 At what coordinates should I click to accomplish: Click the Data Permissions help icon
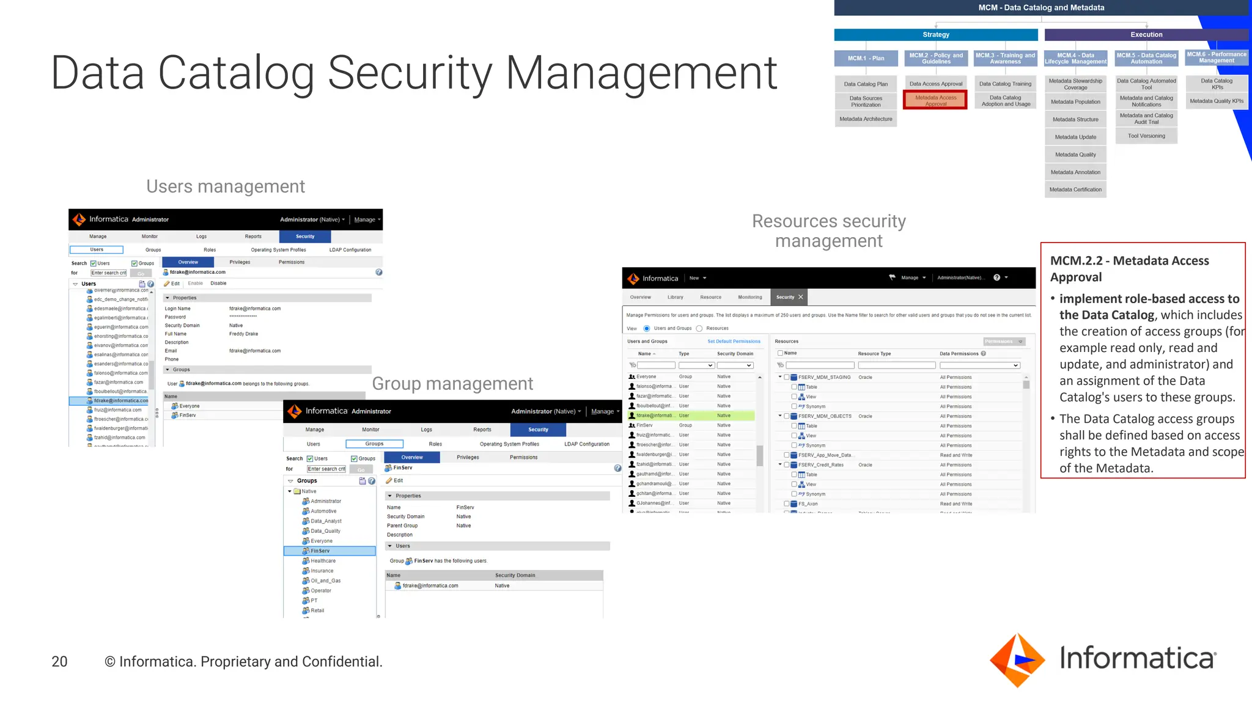(984, 353)
